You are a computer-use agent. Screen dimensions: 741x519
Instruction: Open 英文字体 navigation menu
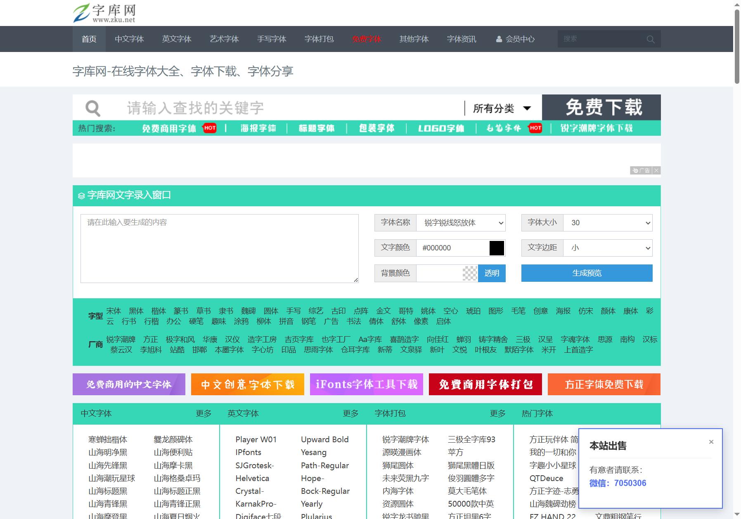[177, 39]
